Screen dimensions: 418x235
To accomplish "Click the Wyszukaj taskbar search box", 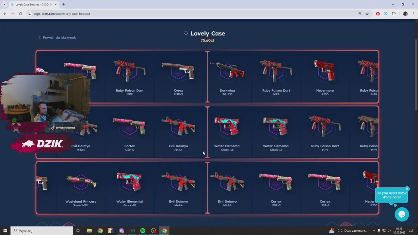I will (42, 231).
